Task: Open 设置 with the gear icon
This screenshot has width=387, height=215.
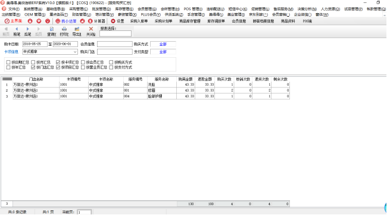Action: [x=117, y=21]
